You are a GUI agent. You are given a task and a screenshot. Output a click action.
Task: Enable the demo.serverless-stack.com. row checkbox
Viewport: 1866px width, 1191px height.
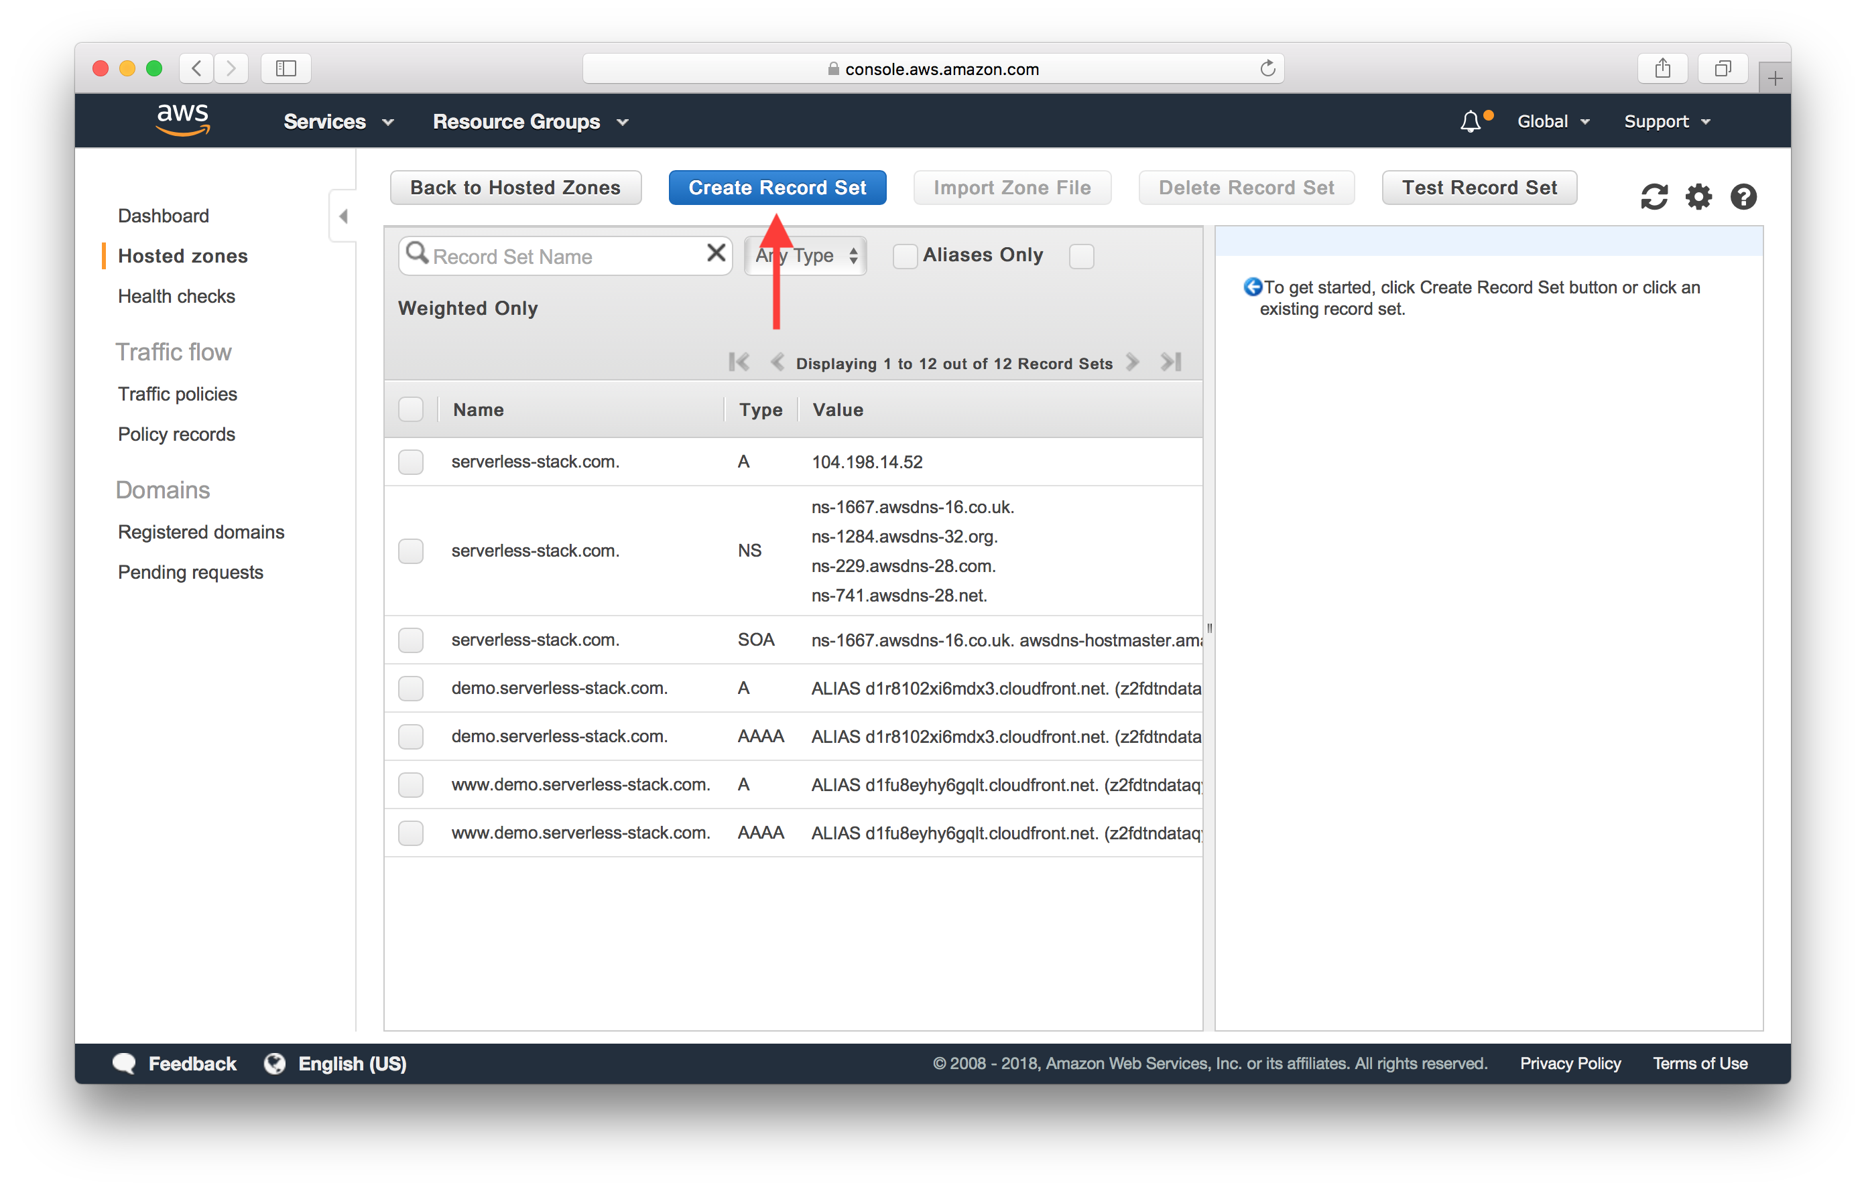click(412, 687)
